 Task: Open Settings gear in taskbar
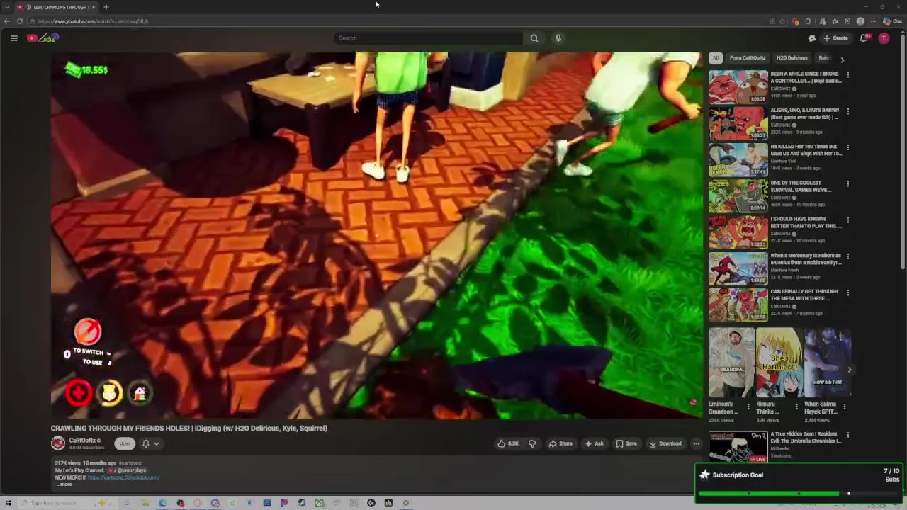click(x=406, y=503)
